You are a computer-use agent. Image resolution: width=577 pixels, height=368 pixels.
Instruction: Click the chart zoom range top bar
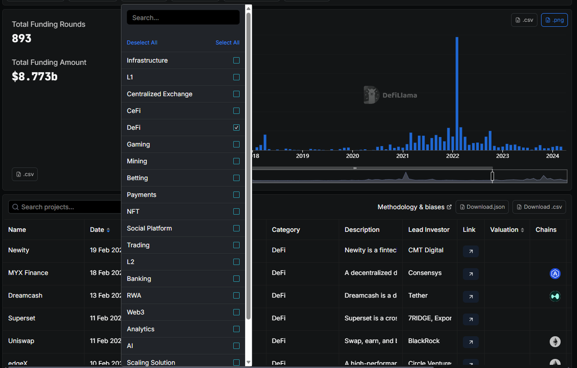372,168
